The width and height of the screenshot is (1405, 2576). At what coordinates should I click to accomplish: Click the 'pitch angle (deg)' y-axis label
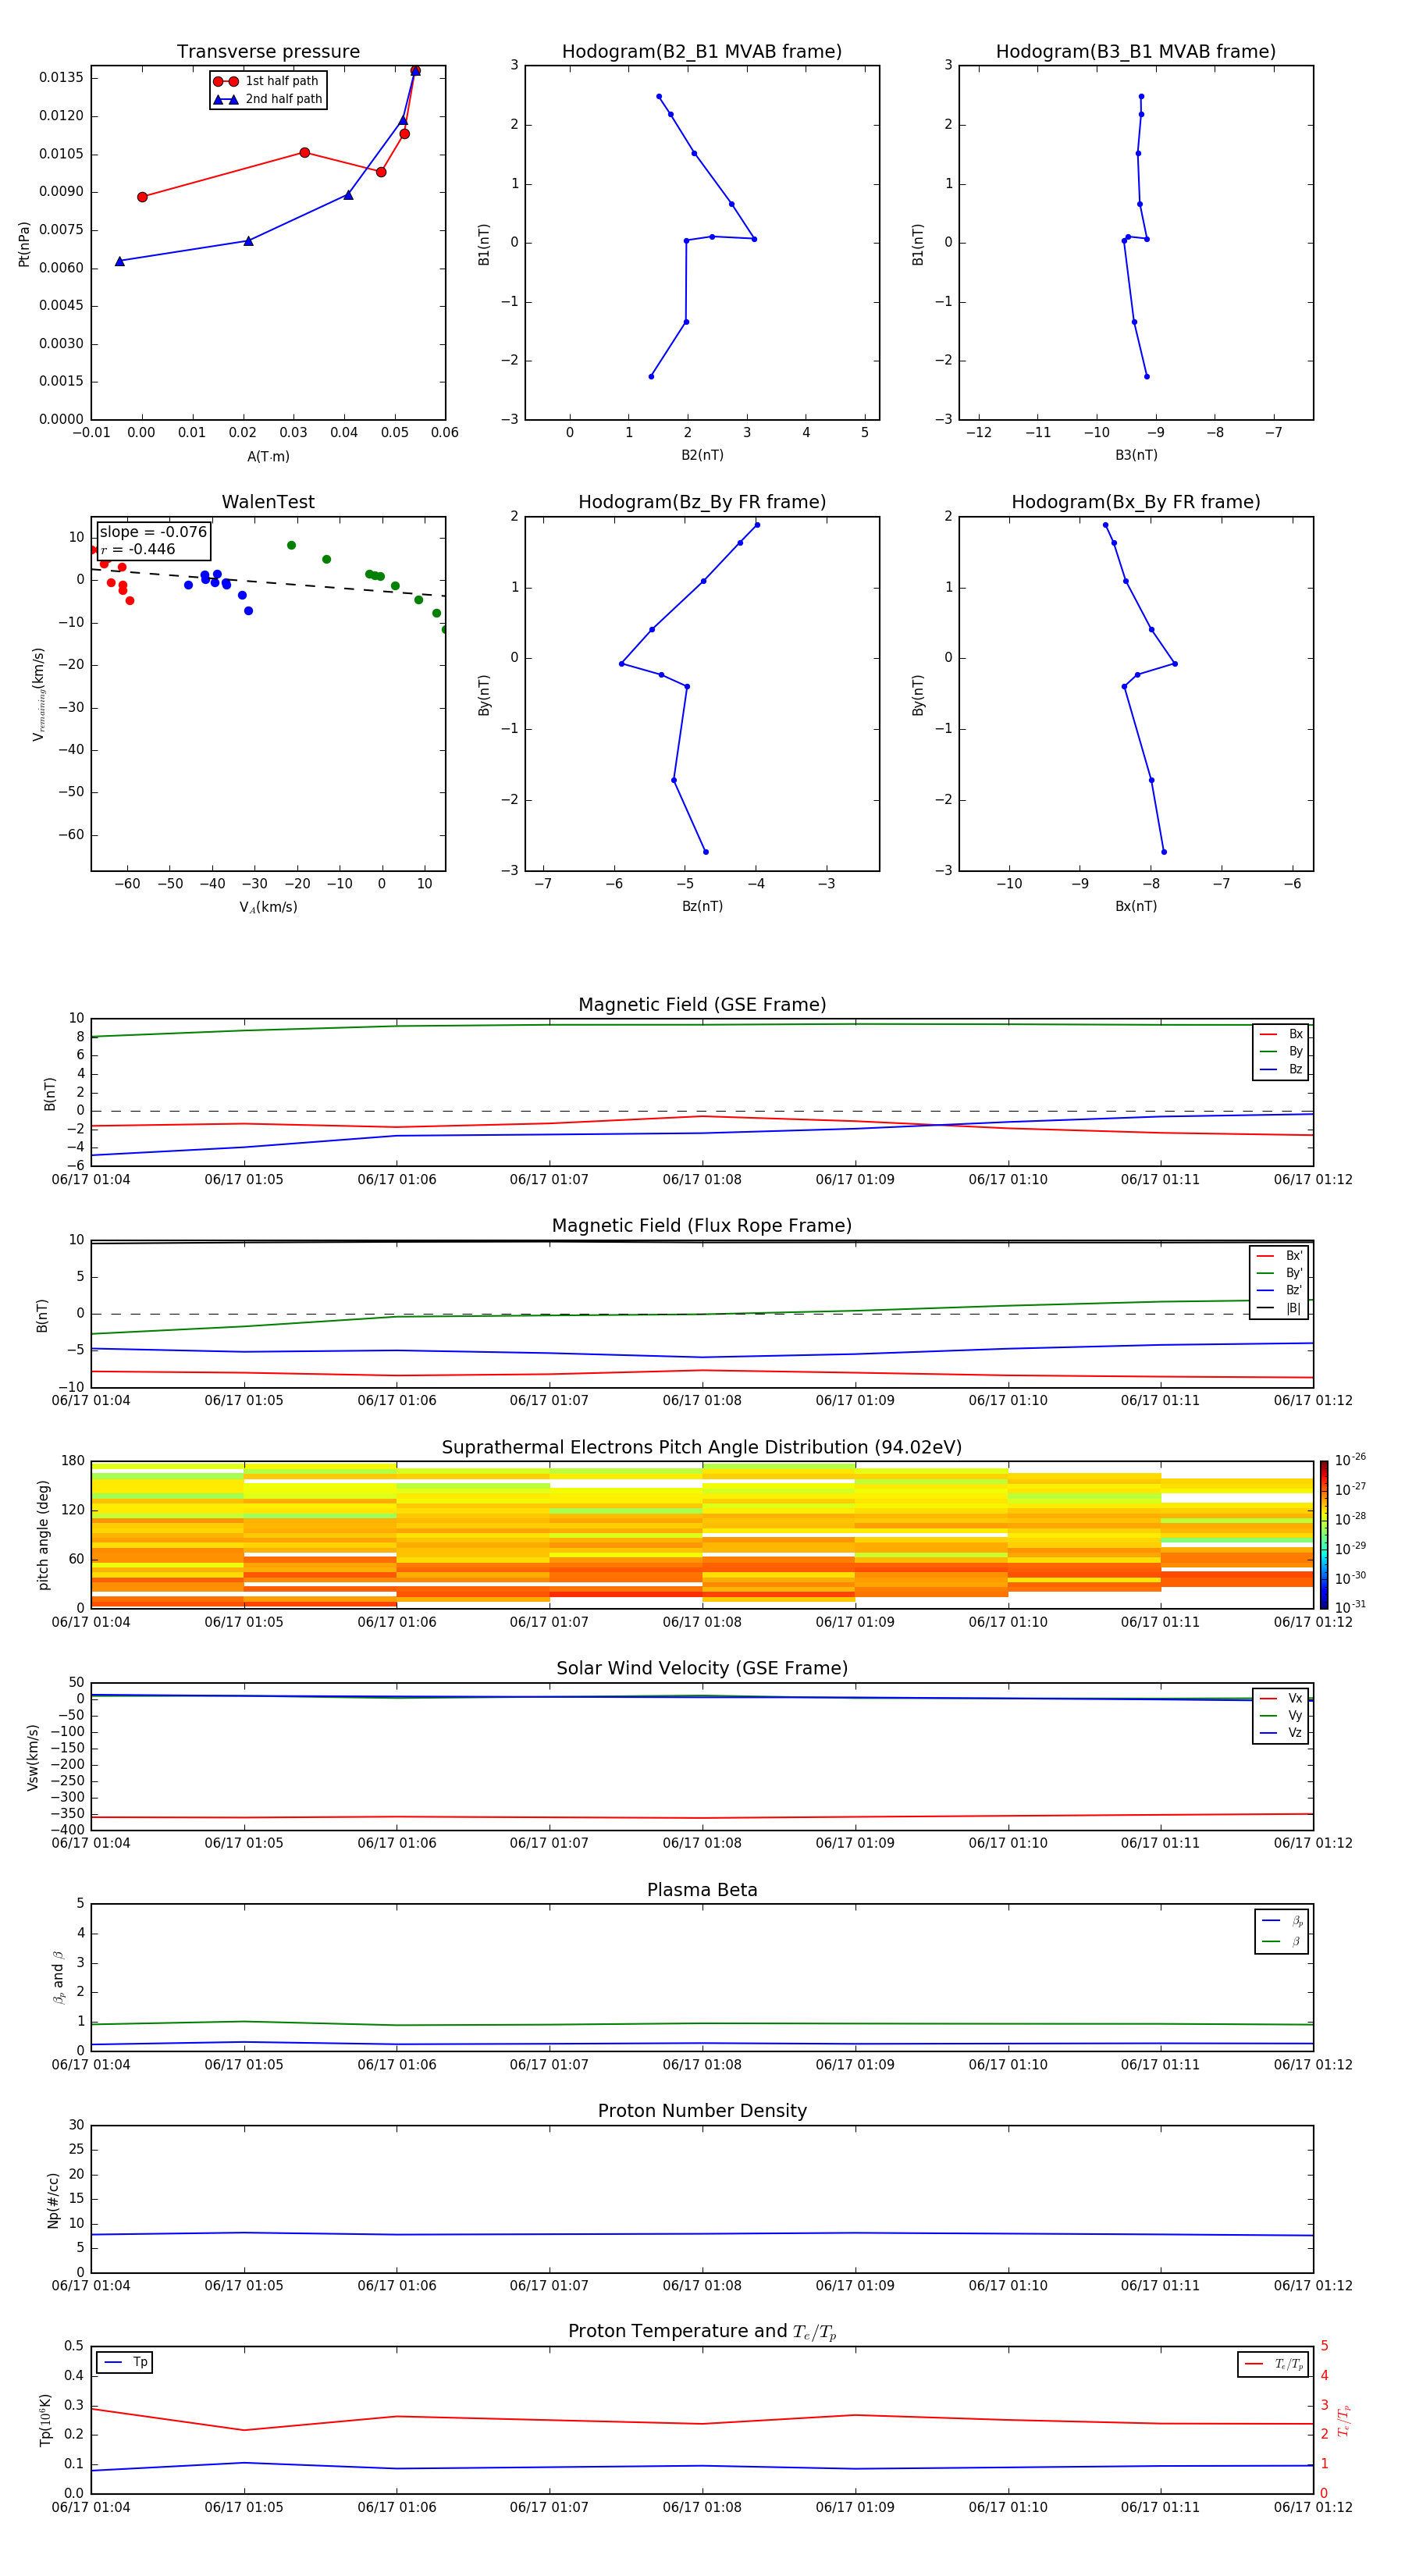[x=43, y=1534]
